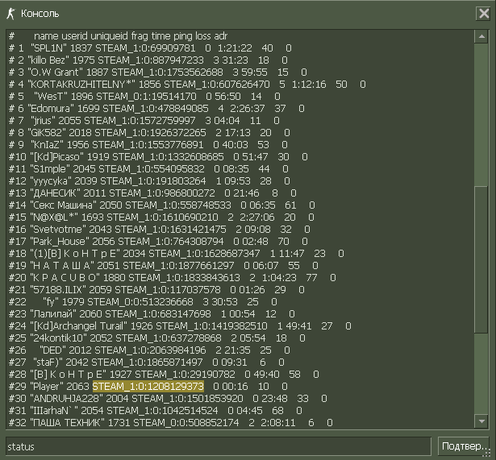Screen dimensions: 496x460
Task: Click the Консоль window title text
Action: [40, 14]
